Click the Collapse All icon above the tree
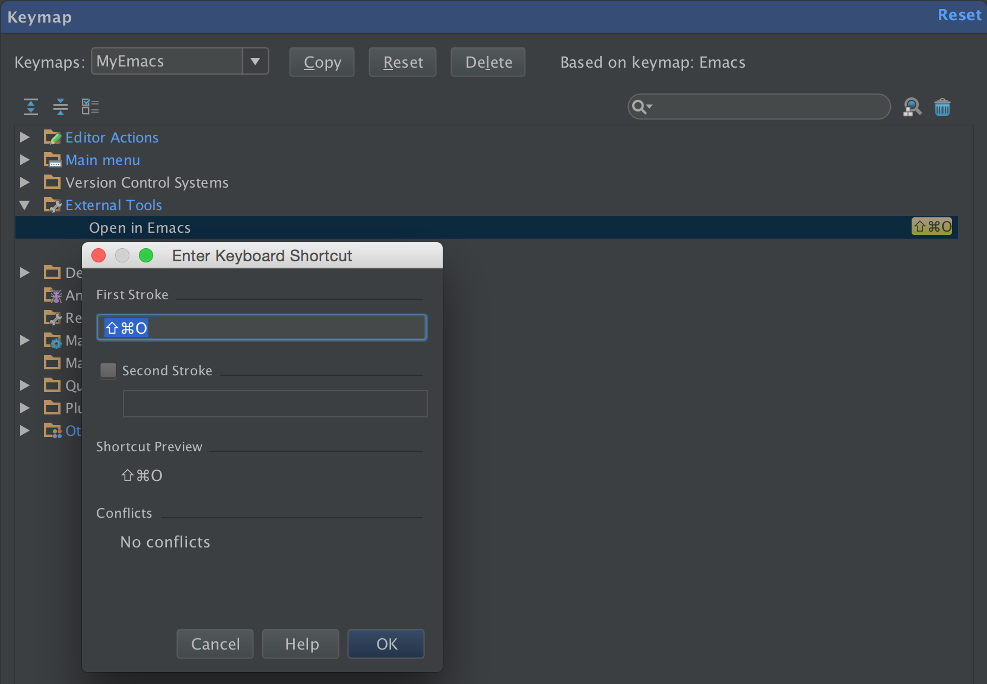Image resolution: width=987 pixels, height=684 pixels. (x=61, y=107)
